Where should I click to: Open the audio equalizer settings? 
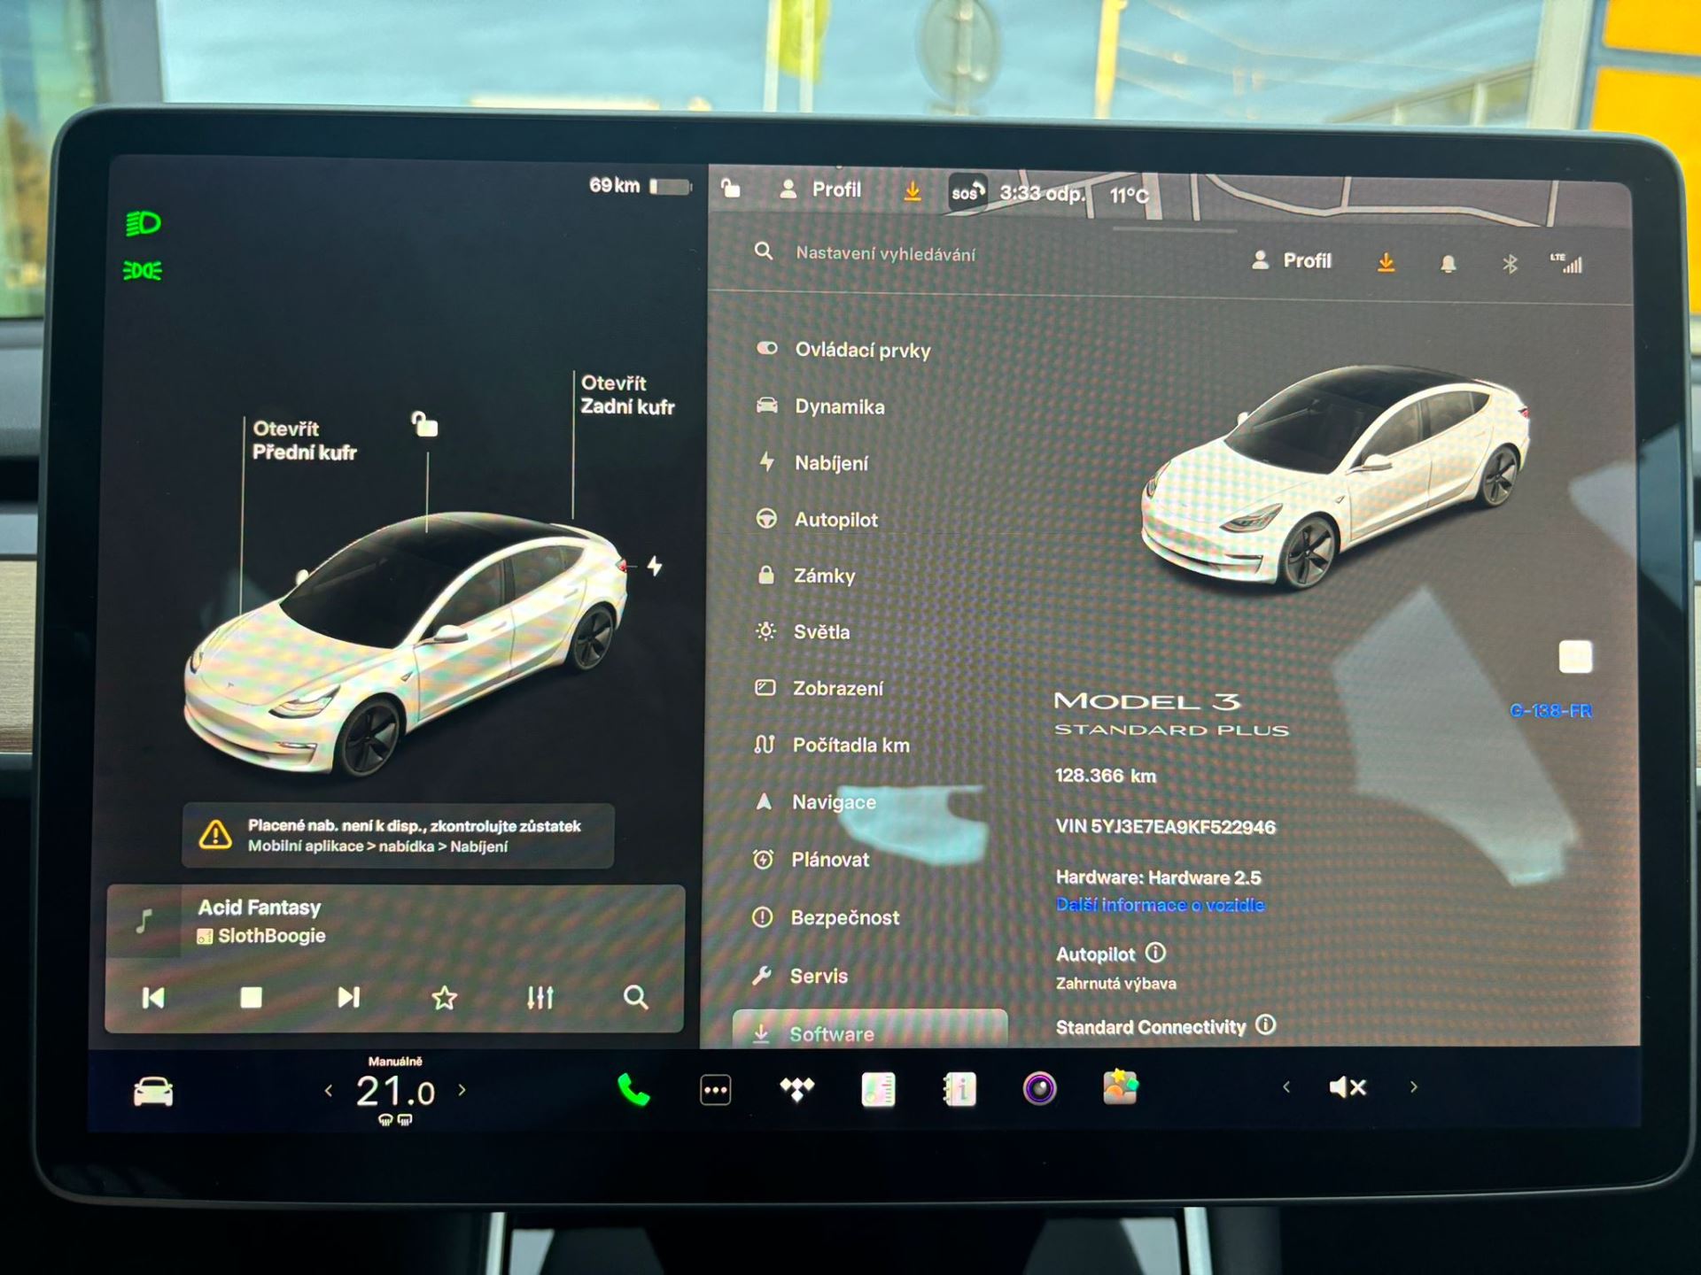point(540,998)
